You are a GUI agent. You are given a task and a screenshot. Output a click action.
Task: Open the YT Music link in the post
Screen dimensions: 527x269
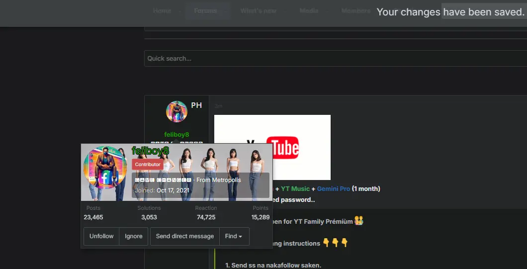click(295, 188)
